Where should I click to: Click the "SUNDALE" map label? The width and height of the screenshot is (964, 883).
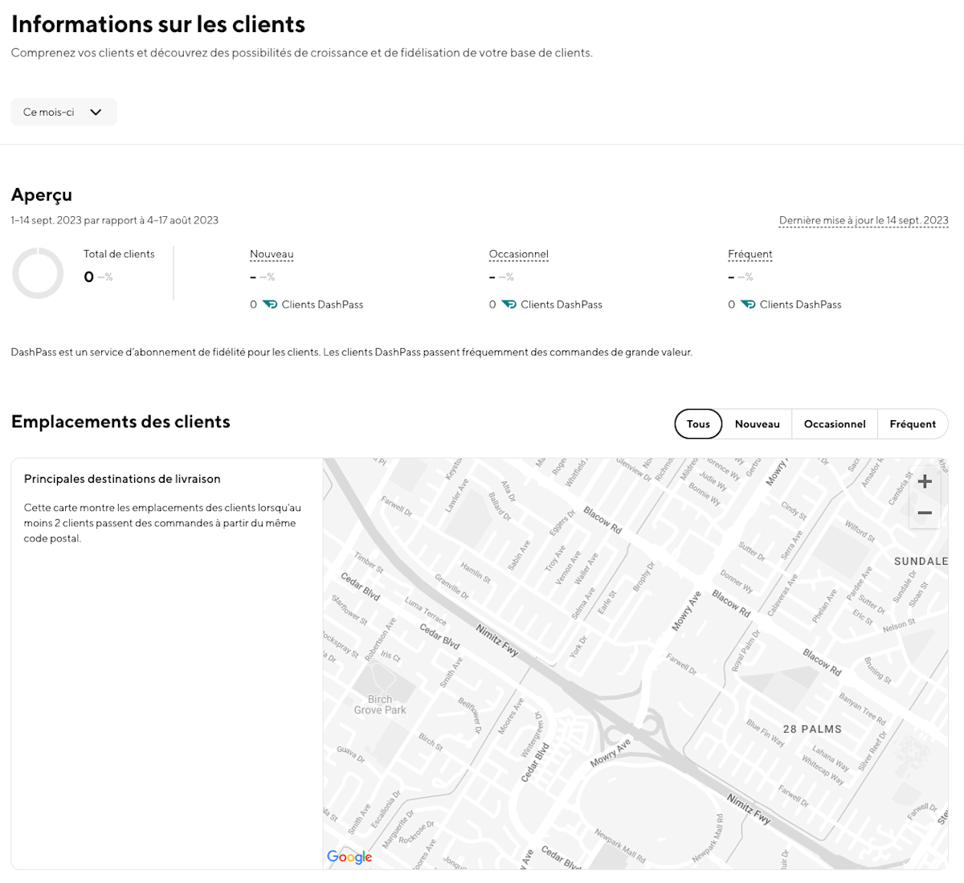click(921, 561)
